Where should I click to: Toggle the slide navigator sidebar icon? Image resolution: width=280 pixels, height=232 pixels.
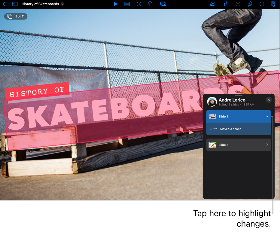click(15, 4)
